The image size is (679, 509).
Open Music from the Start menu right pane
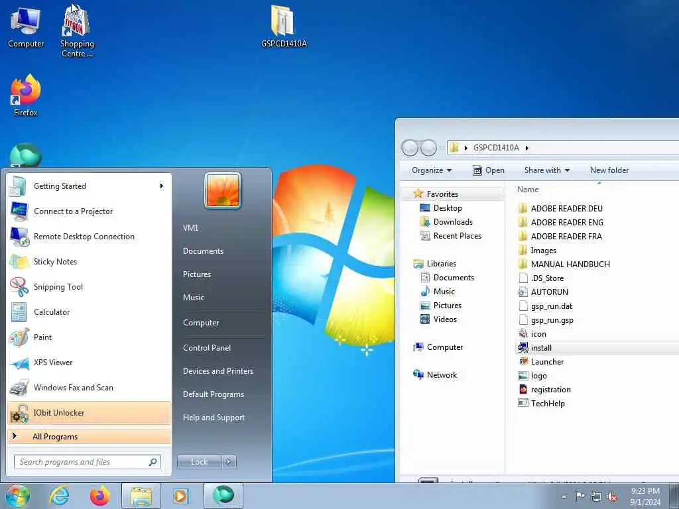pos(194,298)
